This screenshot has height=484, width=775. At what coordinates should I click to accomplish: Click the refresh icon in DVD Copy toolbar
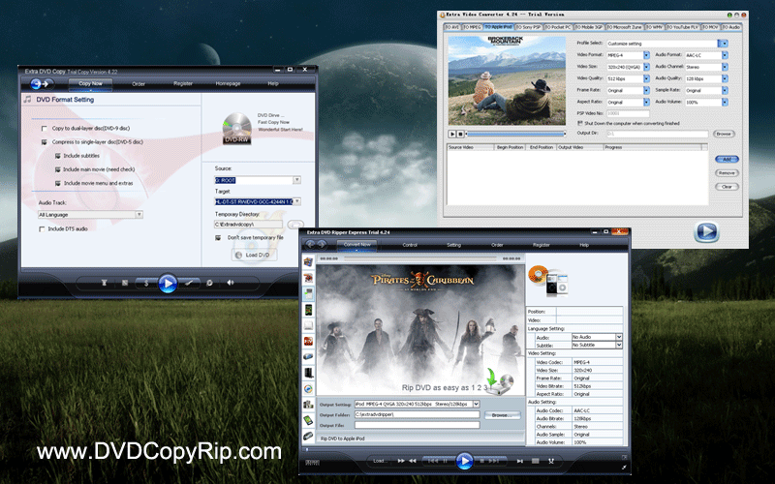209,283
